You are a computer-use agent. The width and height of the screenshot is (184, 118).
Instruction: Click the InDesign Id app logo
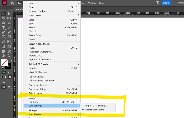4,3
